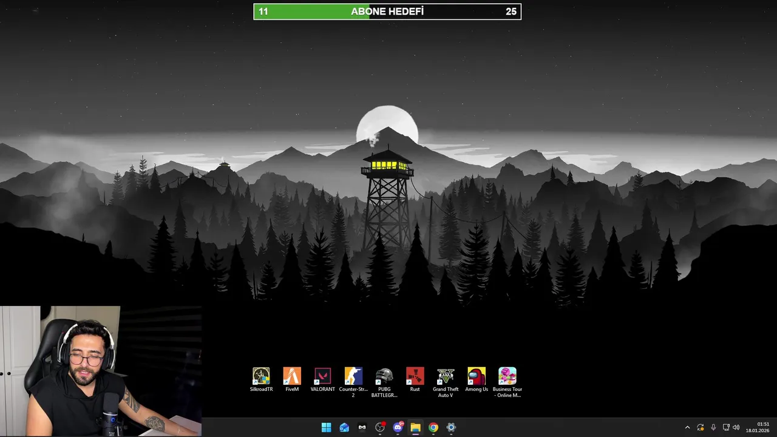Show hidden system tray icons

[x=687, y=427]
